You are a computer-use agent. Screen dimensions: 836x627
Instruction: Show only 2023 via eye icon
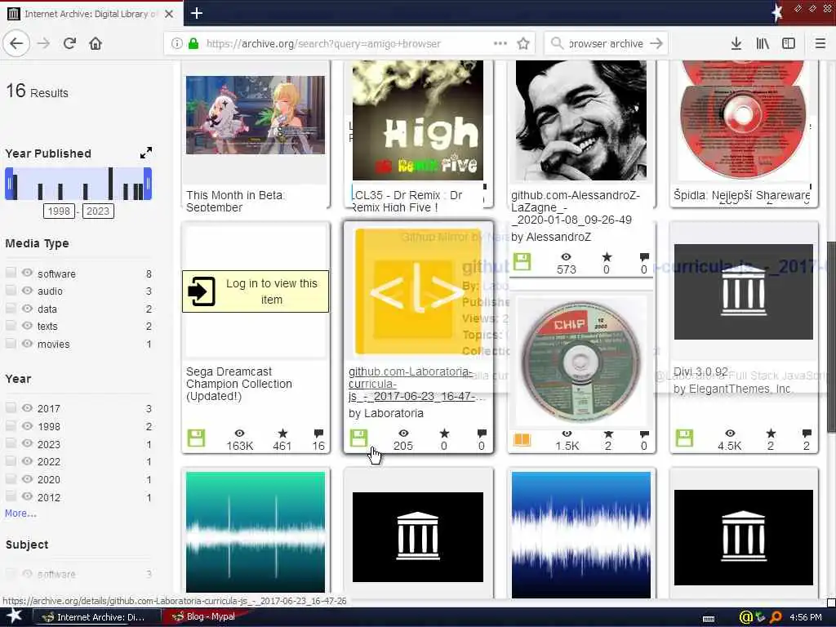click(27, 443)
